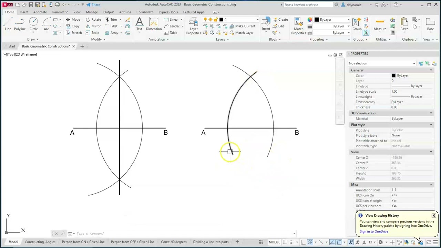Collapse the View section in Properties
441x248 pixels.
(x=431, y=152)
